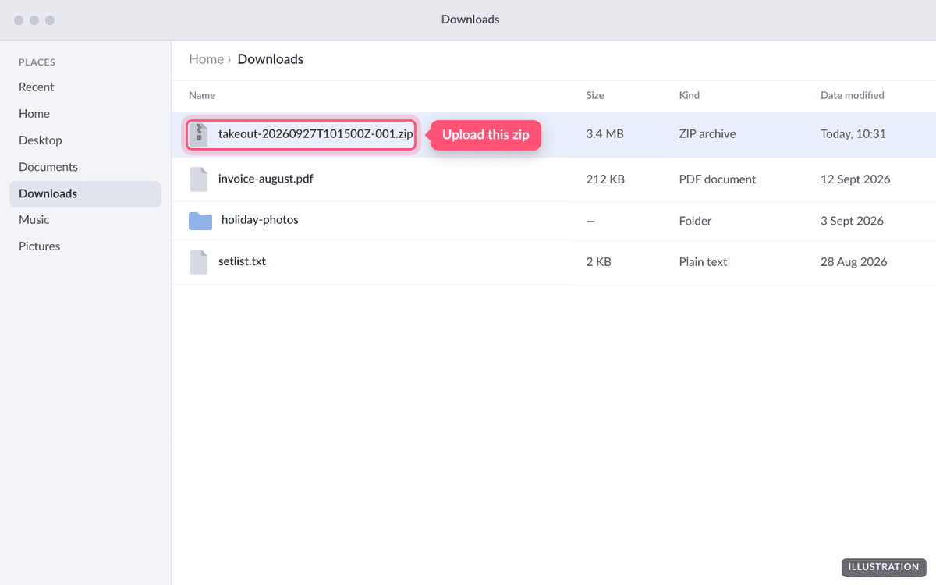Click the Folder kind cell
Image resolution: width=936 pixels, height=585 pixels.
point(695,221)
